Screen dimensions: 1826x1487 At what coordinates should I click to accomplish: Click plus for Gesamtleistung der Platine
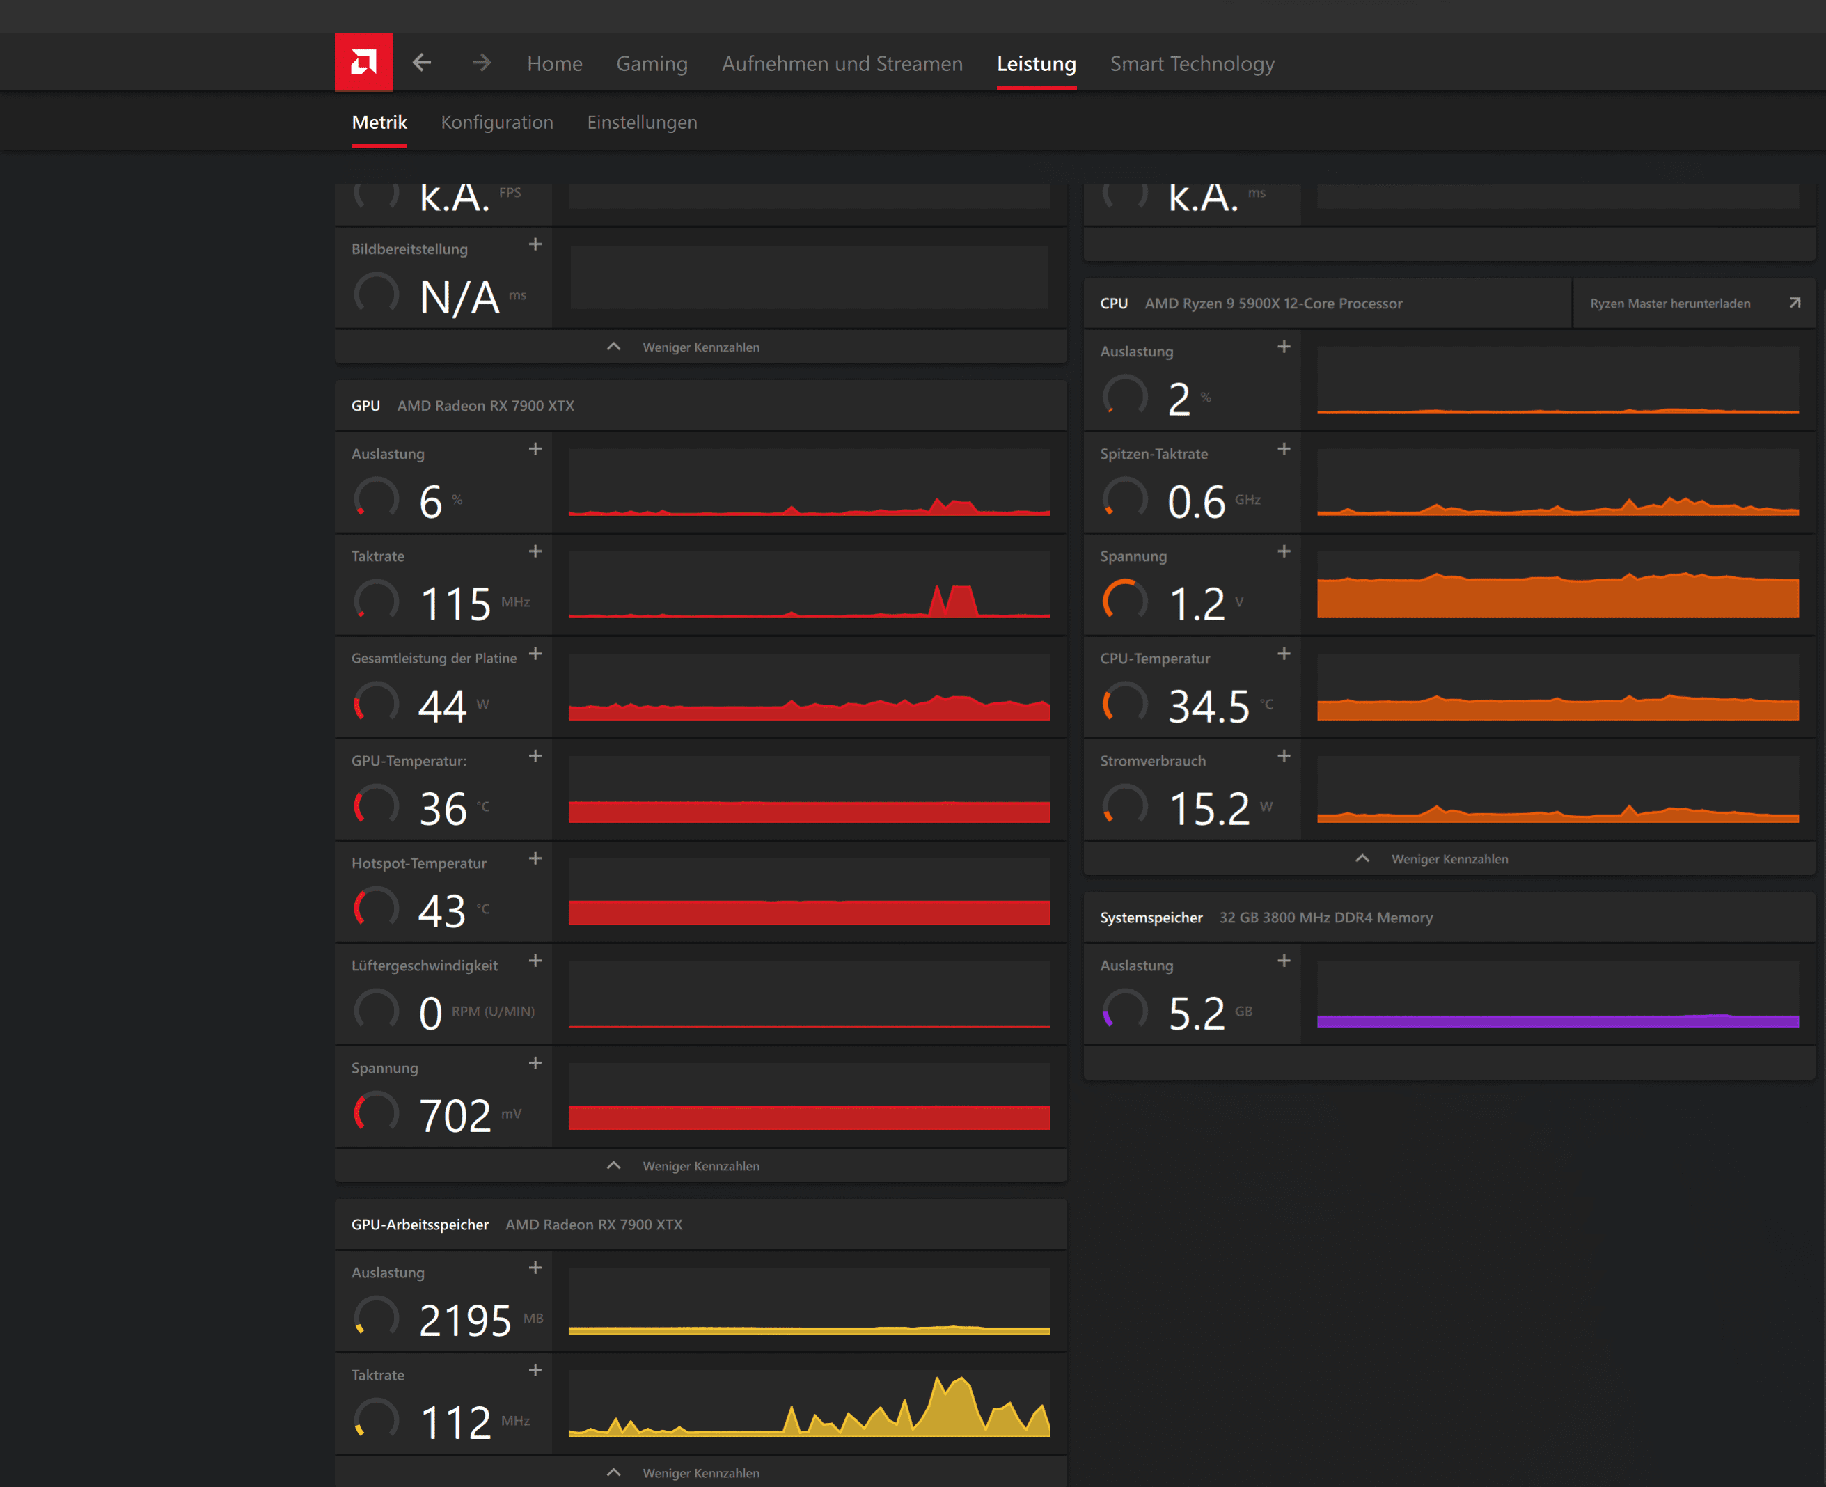(x=535, y=654)
